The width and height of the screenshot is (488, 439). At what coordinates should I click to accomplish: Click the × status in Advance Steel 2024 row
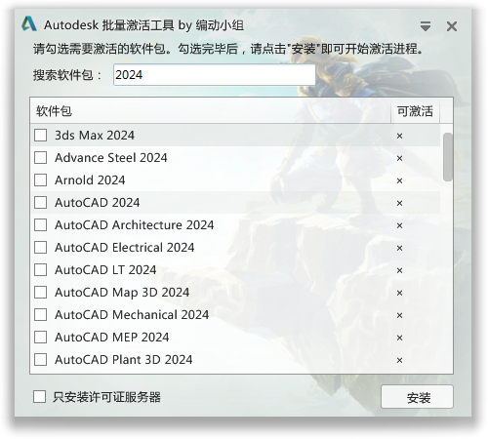click(399, 158)
